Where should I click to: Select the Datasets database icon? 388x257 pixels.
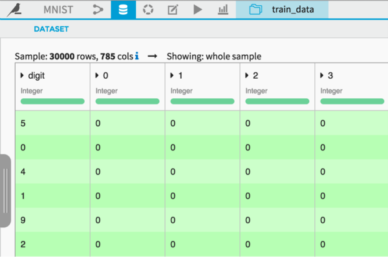click(124, 10)
